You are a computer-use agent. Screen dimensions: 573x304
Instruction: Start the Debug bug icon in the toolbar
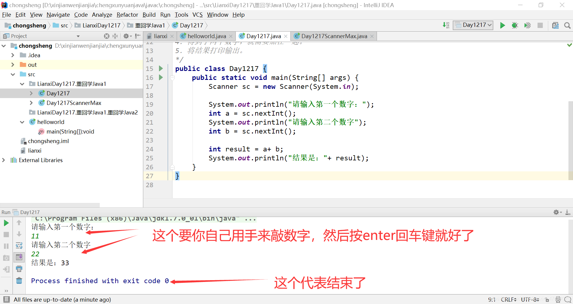(515, 25)
